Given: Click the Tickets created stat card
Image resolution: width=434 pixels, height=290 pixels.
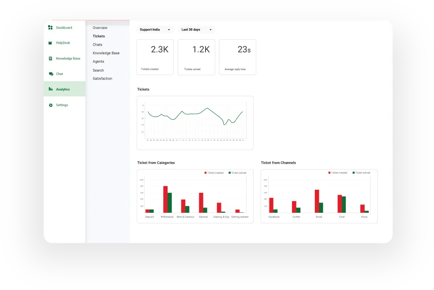Looking at the screenshot, I should (155, 57).
